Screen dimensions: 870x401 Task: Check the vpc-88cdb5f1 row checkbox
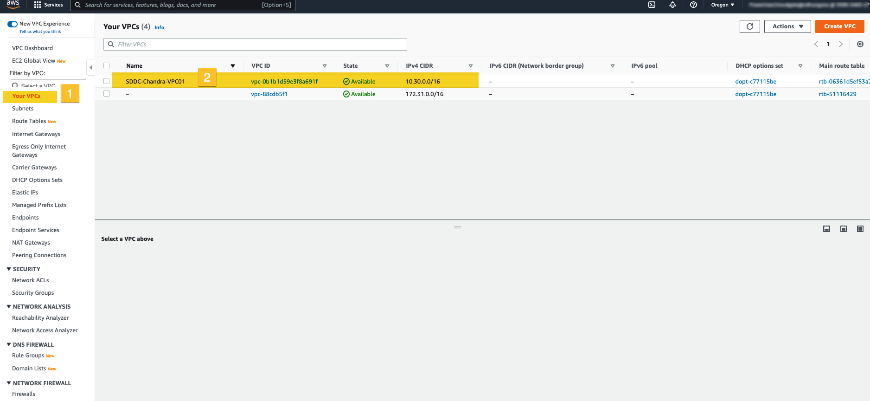(x=106, y=94)
